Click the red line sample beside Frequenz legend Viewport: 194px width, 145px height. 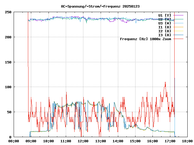pos(178,39)
